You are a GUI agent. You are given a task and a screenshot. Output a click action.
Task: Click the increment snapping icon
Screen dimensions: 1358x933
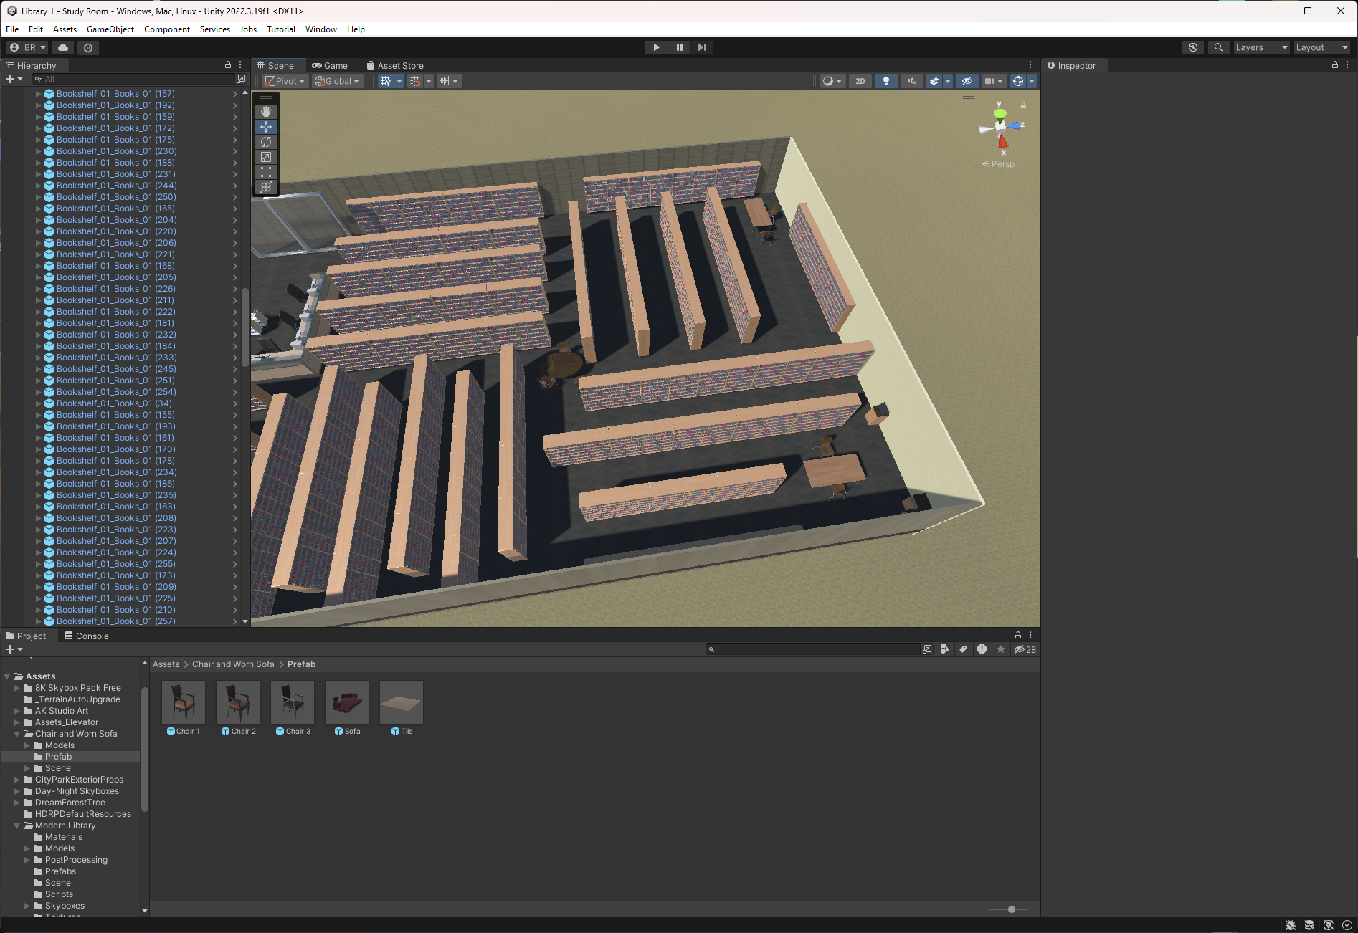click(x=415, y=81)
